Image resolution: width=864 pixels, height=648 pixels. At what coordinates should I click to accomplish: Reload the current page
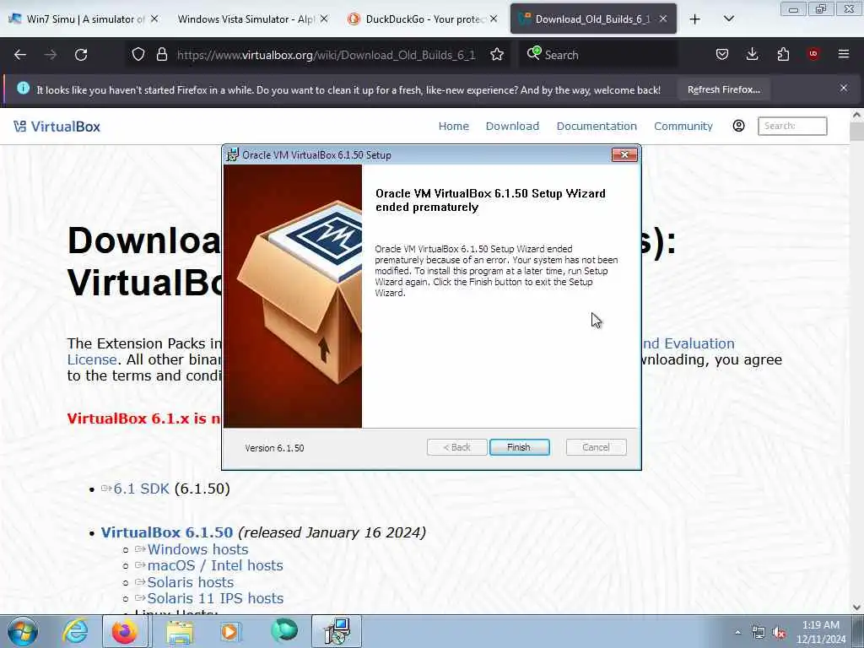[x=81, y=55]
